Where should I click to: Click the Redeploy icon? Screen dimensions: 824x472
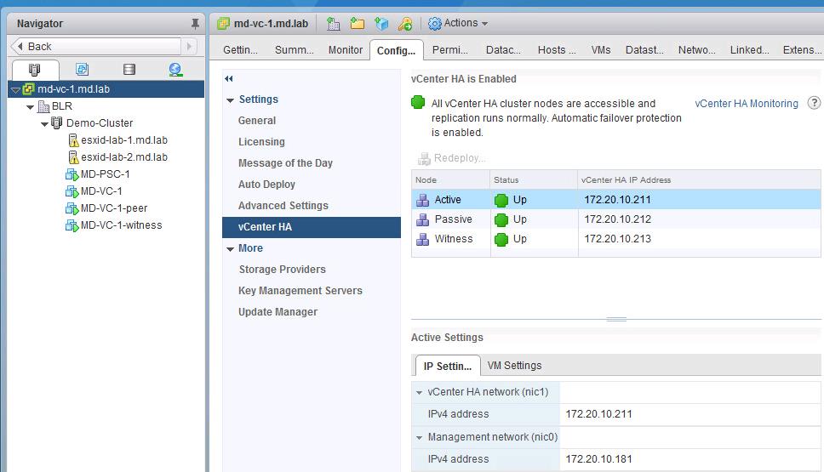coord(424,158)
